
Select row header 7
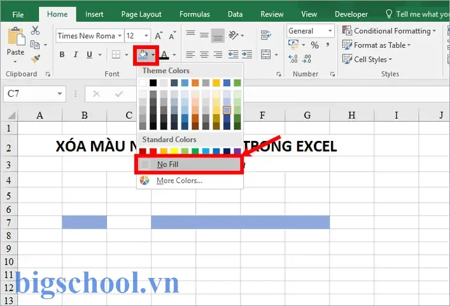(9, 222)
